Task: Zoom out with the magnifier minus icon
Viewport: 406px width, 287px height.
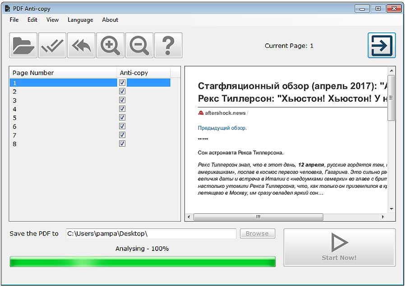Action: click(139, 45)
